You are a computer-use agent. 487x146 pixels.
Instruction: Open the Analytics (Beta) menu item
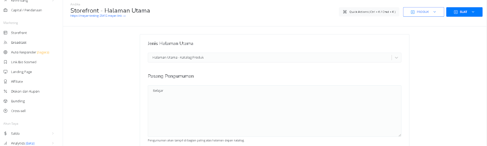coord(23,143)
